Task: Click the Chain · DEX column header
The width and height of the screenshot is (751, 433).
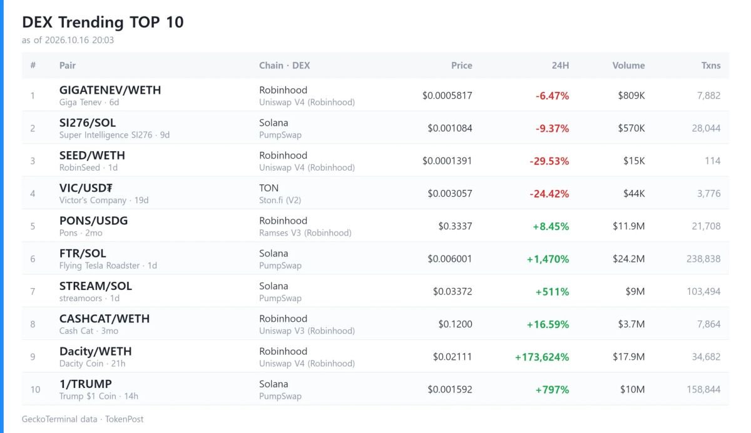Action: 285,65
